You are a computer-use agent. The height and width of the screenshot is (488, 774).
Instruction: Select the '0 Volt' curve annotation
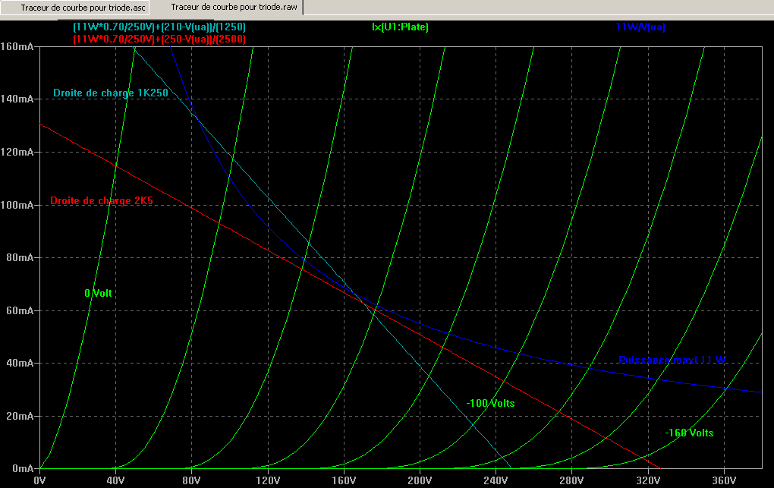98,293
